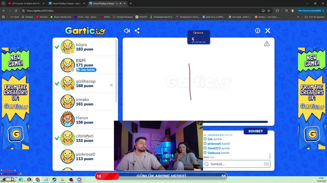Screen dimensions: 327x183
Task: Open the Netflix bookmark
Action: (105, 17)
